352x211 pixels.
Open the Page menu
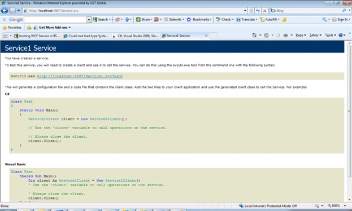[301, 35]
